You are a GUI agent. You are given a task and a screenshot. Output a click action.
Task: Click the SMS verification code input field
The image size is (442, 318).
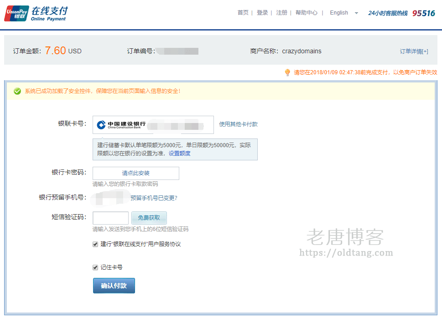(110, 218)
